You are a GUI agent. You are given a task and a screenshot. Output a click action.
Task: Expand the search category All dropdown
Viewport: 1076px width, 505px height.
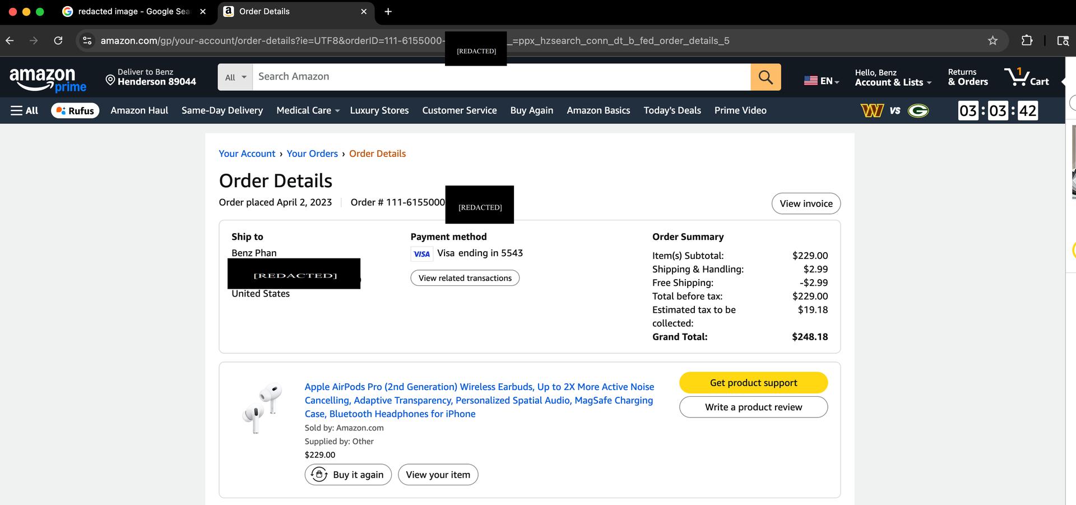tap(235, 77)
